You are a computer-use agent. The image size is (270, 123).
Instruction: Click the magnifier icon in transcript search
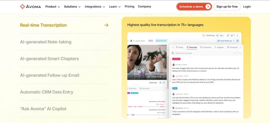pos(173,53)
